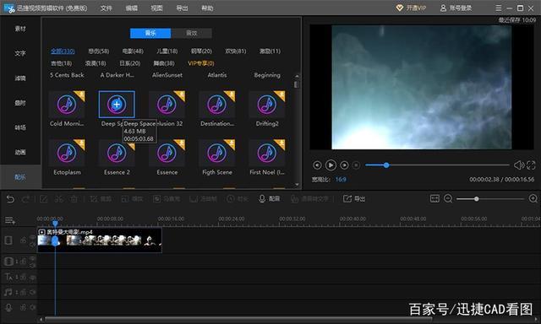Screen dimensions: 541x324
Task: Lock the picture-in-picture track
Action: click(23, 262)
